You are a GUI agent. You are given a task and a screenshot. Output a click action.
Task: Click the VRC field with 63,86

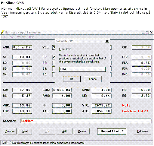(x=22, y=105)
